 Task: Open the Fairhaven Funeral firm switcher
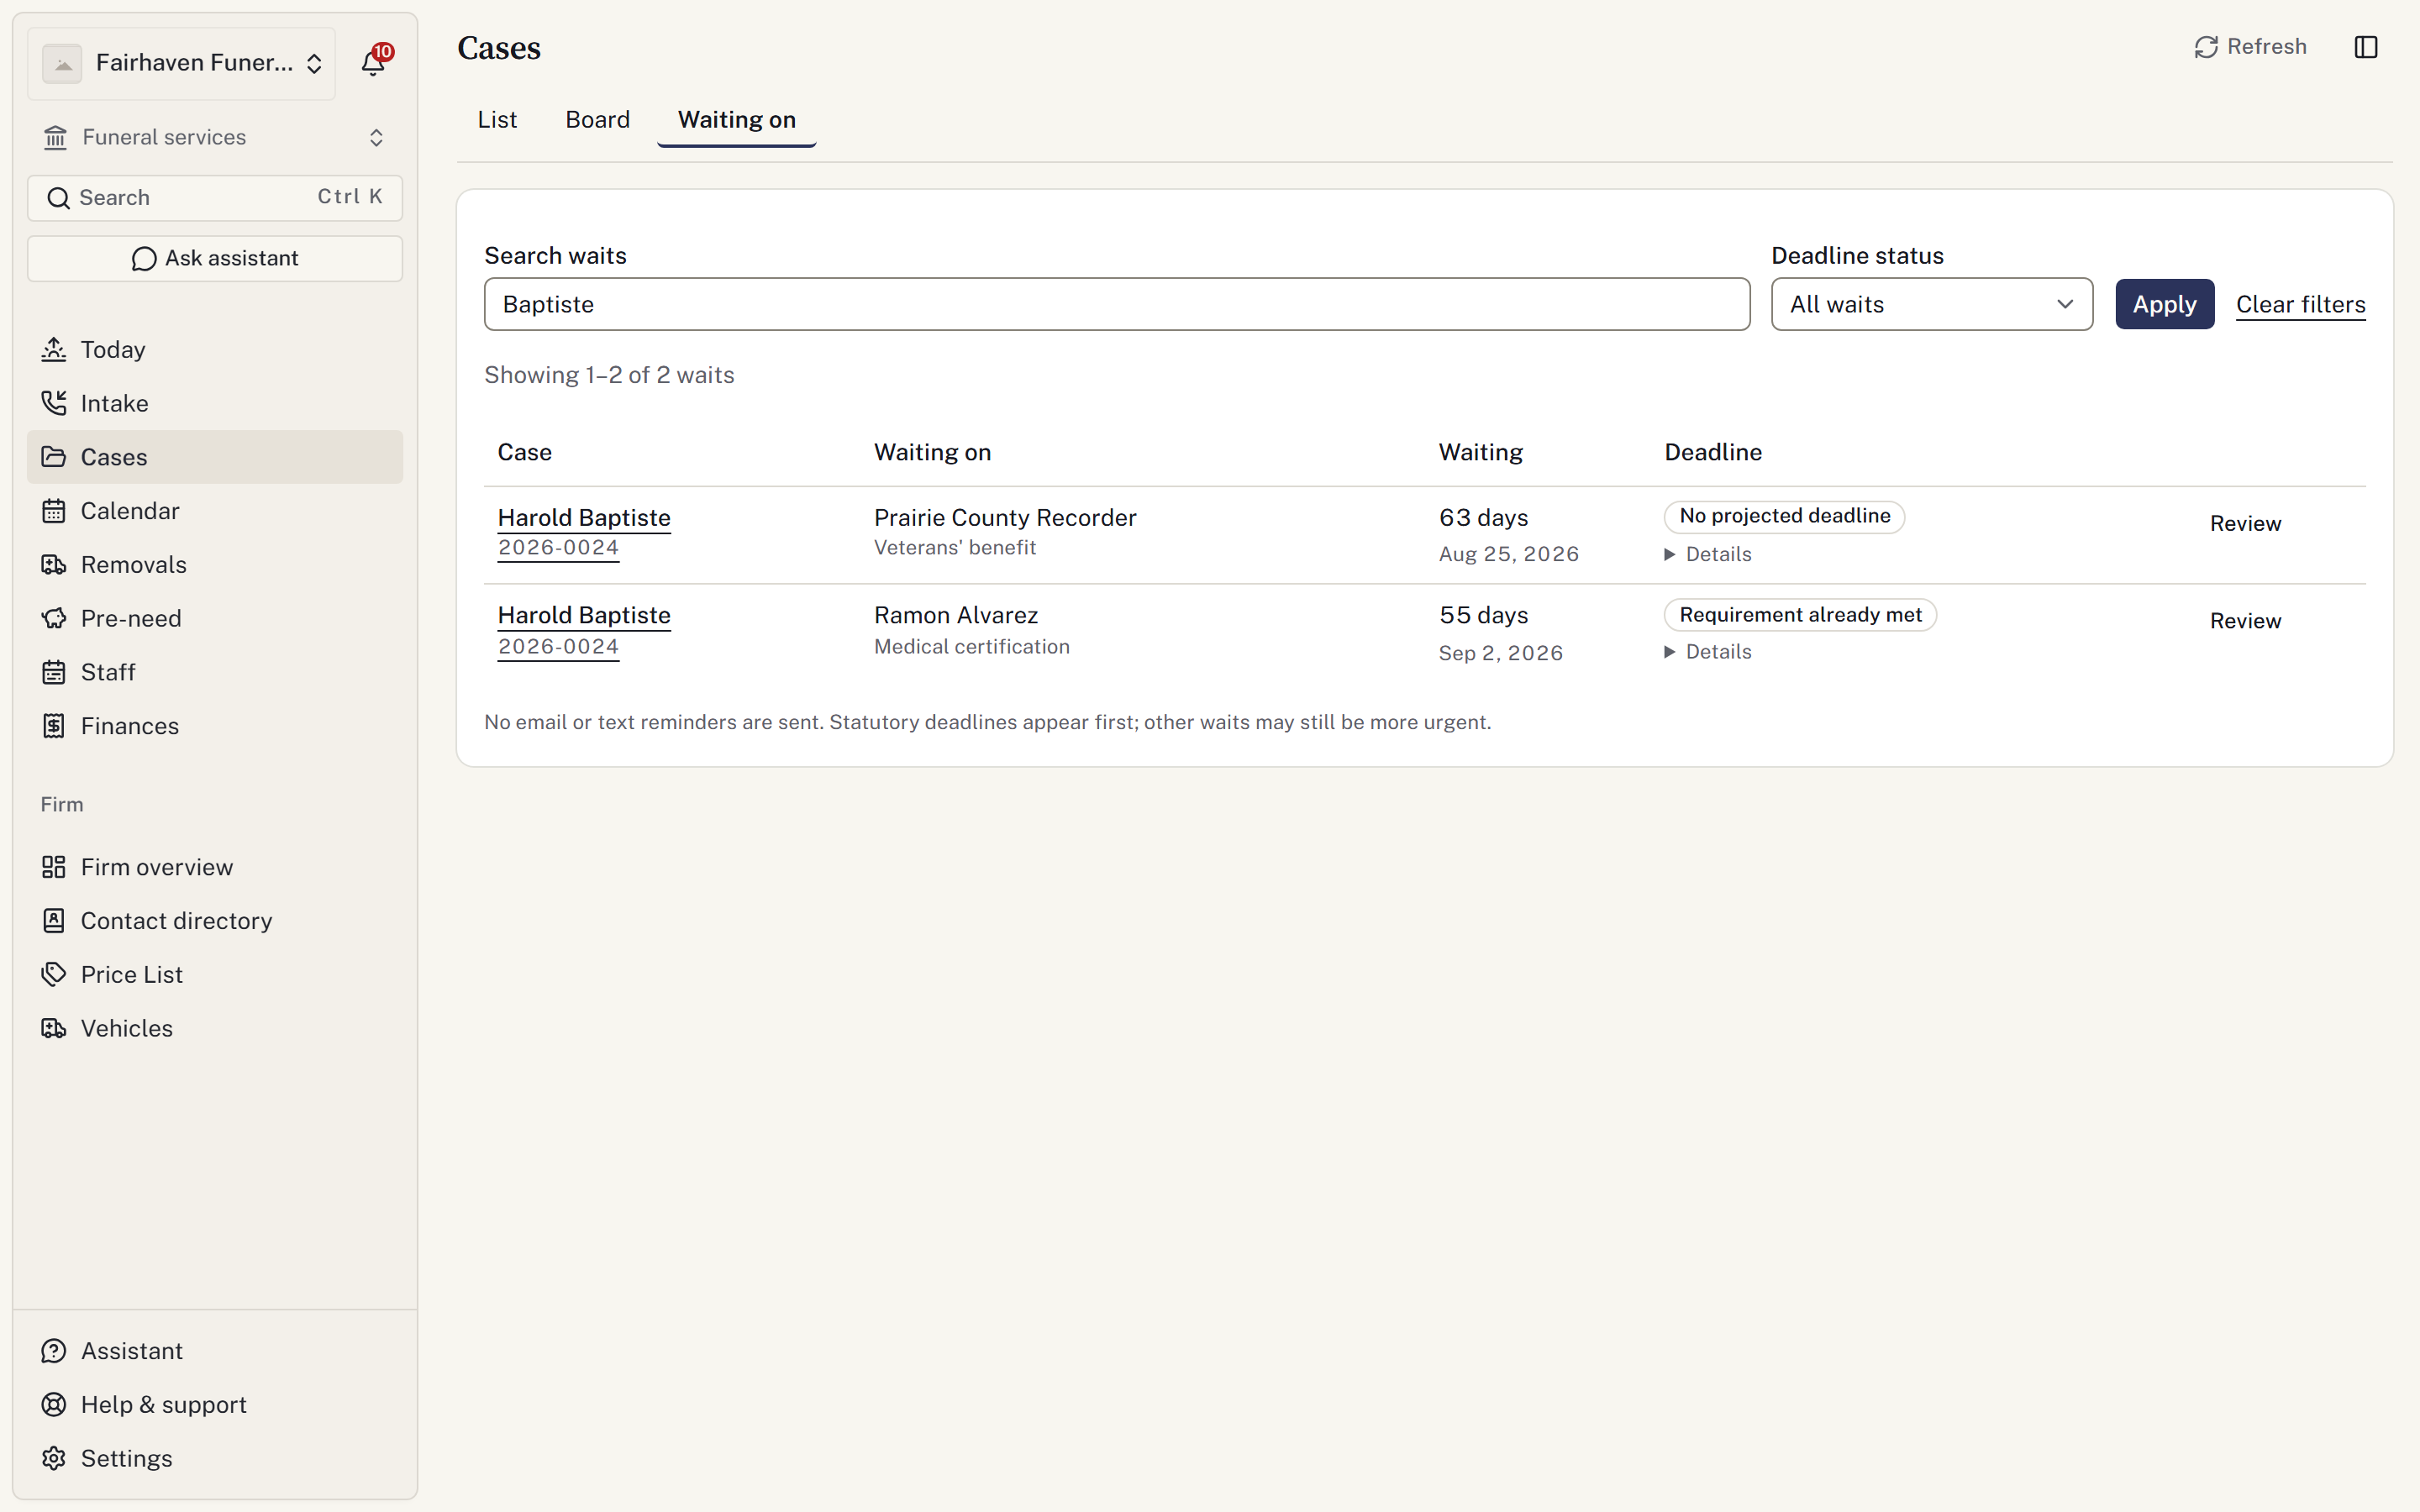pos(182,63)
